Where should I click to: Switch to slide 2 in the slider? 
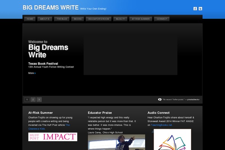(33, 99)
